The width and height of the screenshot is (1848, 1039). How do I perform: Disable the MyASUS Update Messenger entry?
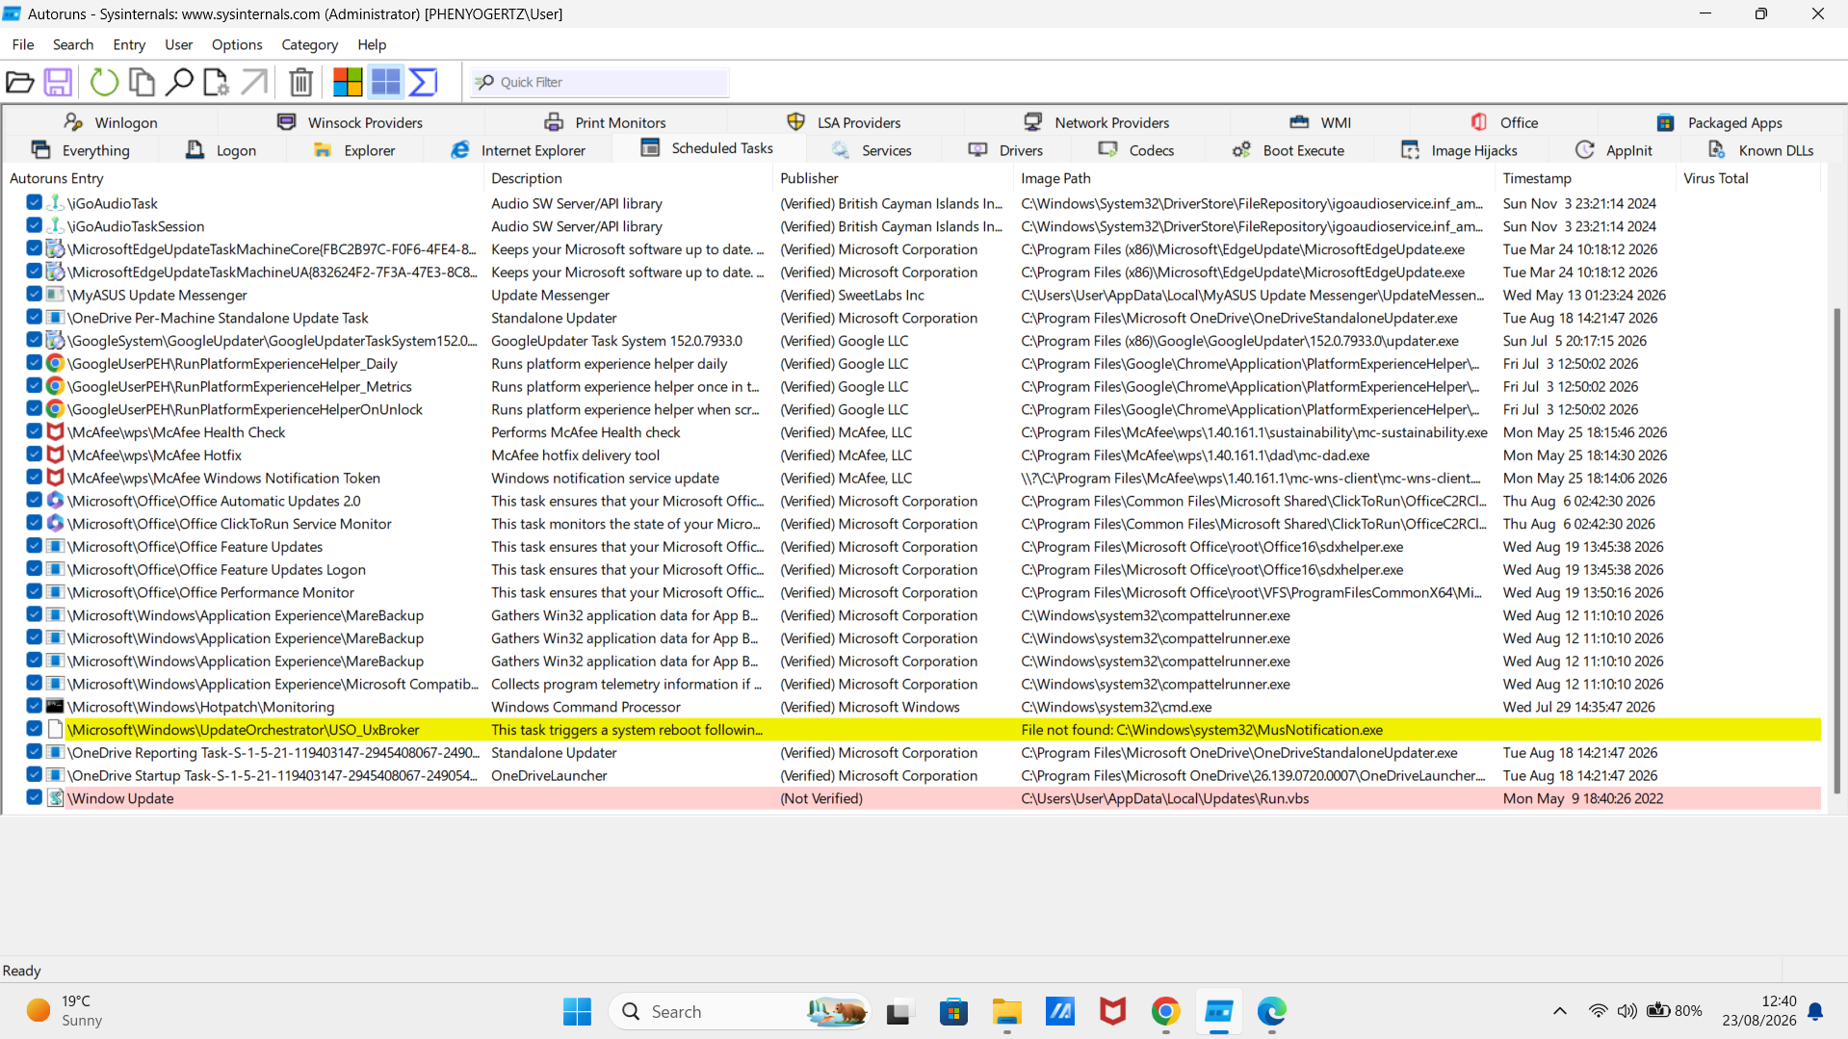point(34,295)
